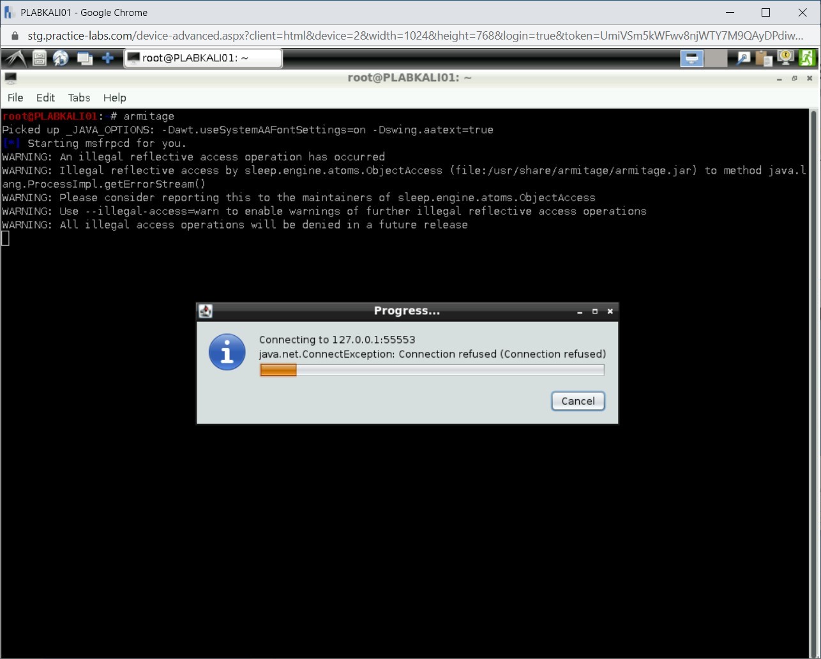Viewport: 821px width, 659px height.
Task: Open the Kali applications menu from the panel
Action: (14, 58)
